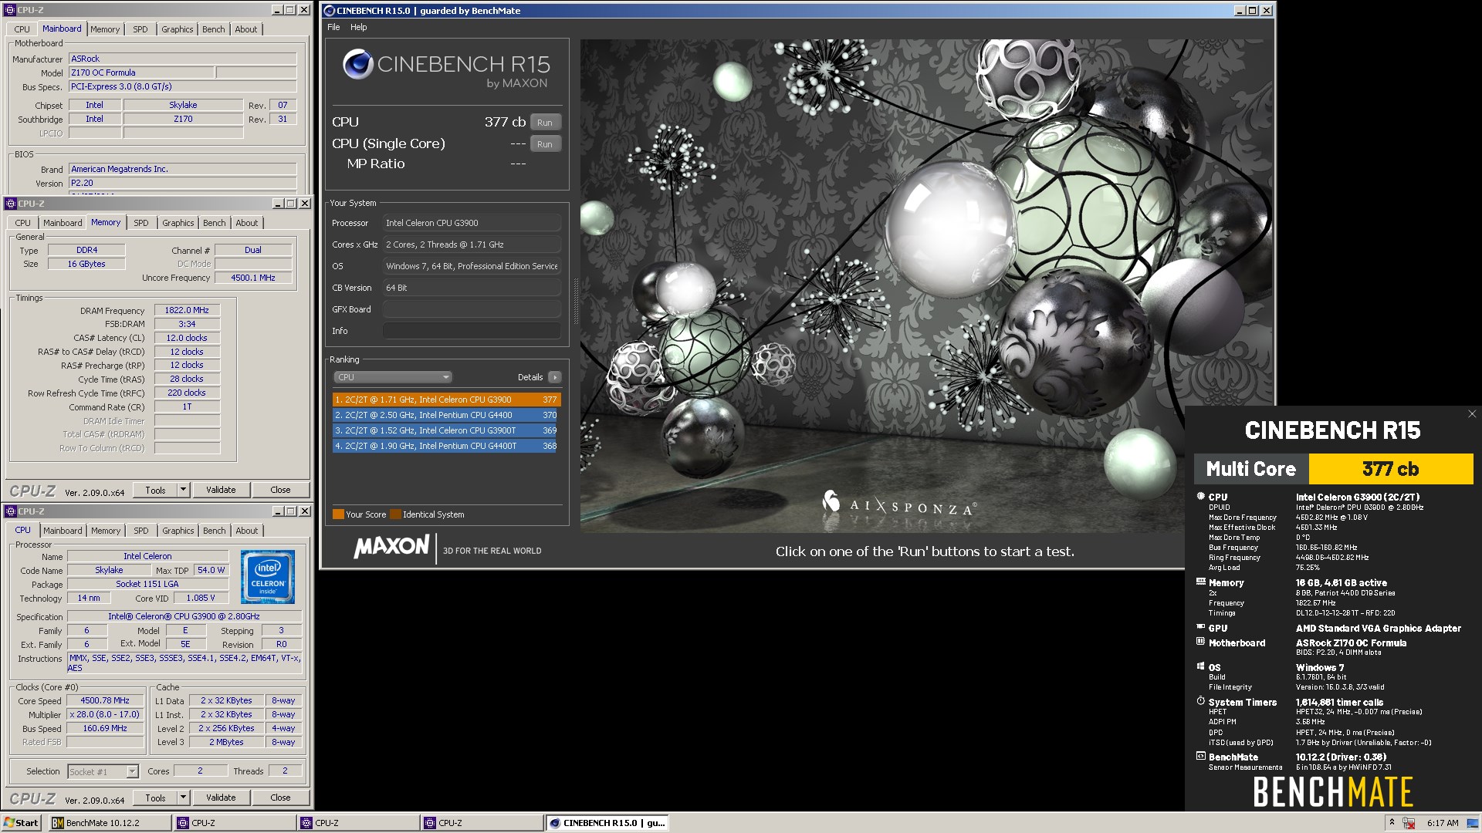Switch to Bench tab in bottom CPU-Z window

(215, 531)
